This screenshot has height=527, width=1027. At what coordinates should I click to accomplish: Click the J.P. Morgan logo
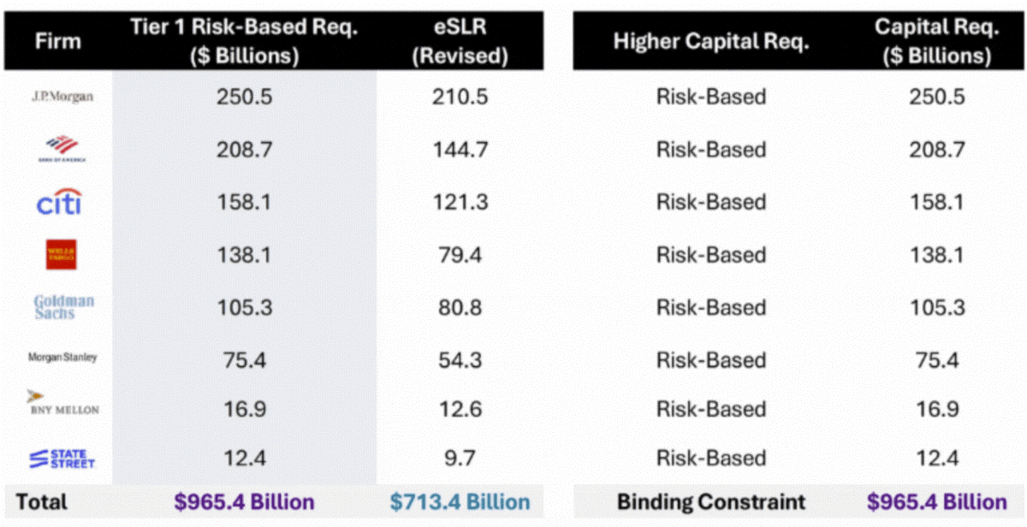pyautogui.click(x=61, y=96)
